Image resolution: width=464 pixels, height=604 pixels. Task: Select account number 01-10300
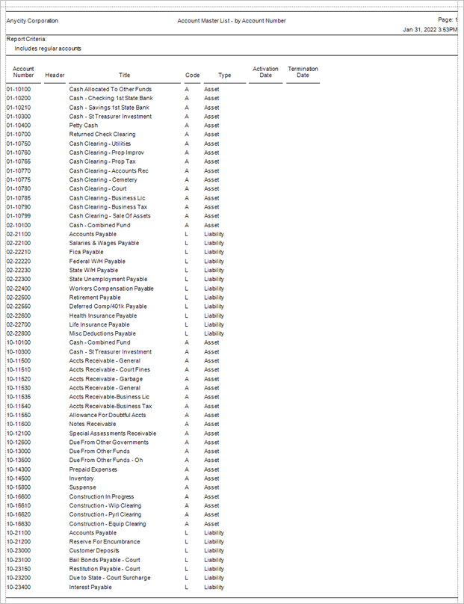pos(19,117)
